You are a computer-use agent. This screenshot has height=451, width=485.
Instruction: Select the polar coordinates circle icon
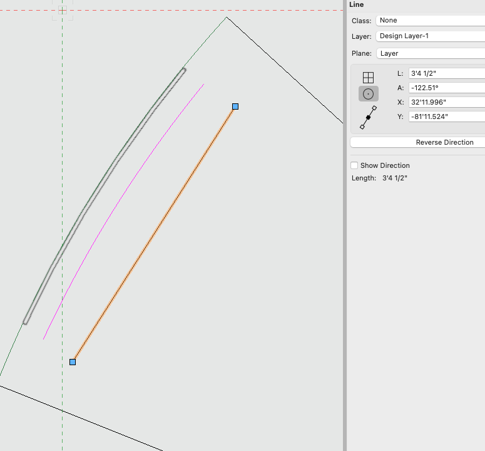pyautogui.click(x=368, y=94)
